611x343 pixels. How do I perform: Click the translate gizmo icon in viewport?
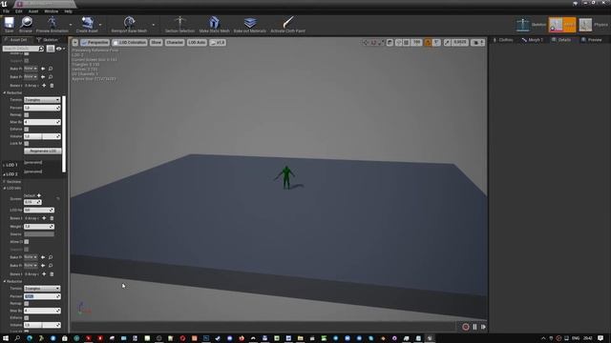pyautogui.click(x=366, y=42)
